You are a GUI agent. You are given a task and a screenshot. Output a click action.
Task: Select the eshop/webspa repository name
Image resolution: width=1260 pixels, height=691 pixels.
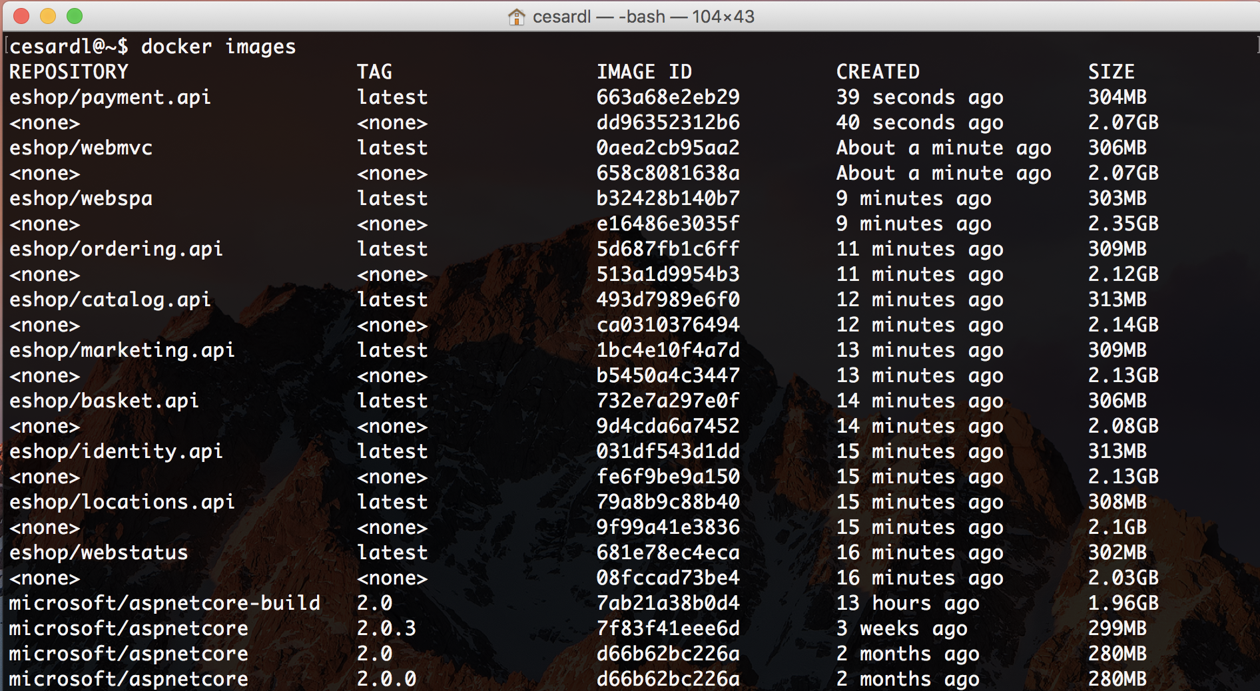pyautogui.click(x=81, y=198)
